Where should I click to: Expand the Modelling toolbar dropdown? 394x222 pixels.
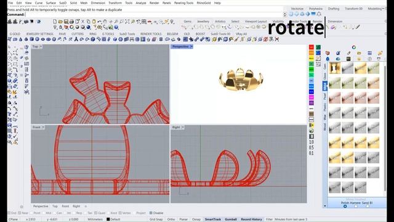point(384,9)
